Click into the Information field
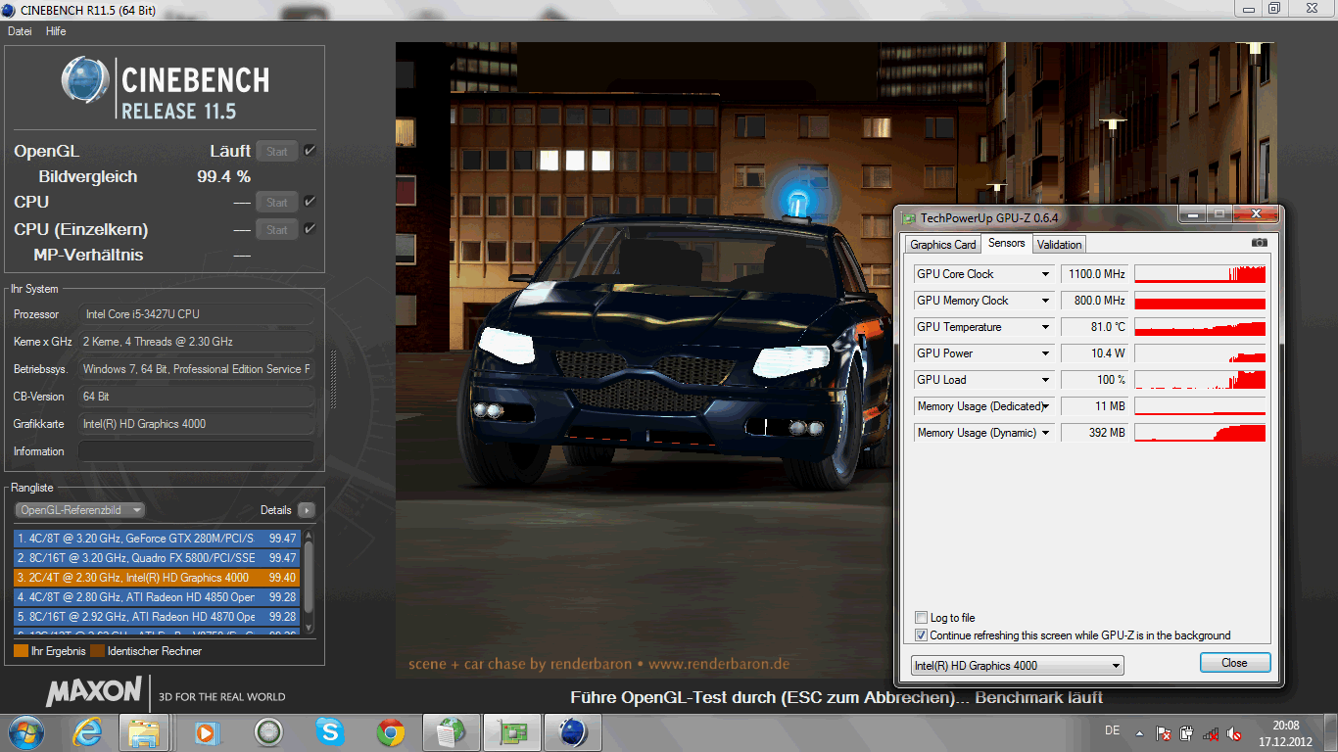 coord(196,451)
